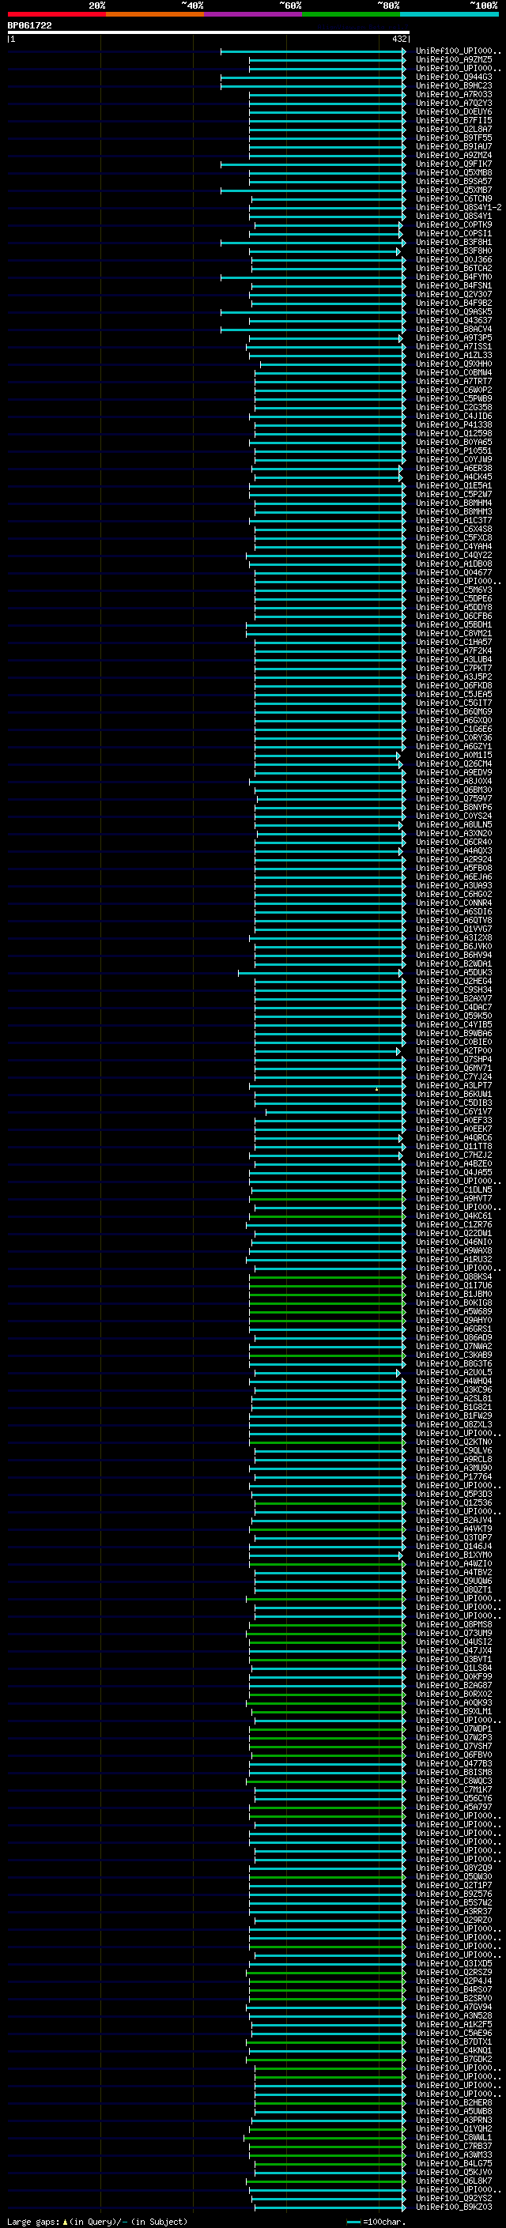Open the UniRef100_C7HZJ2 entry

pos(453,1155)
